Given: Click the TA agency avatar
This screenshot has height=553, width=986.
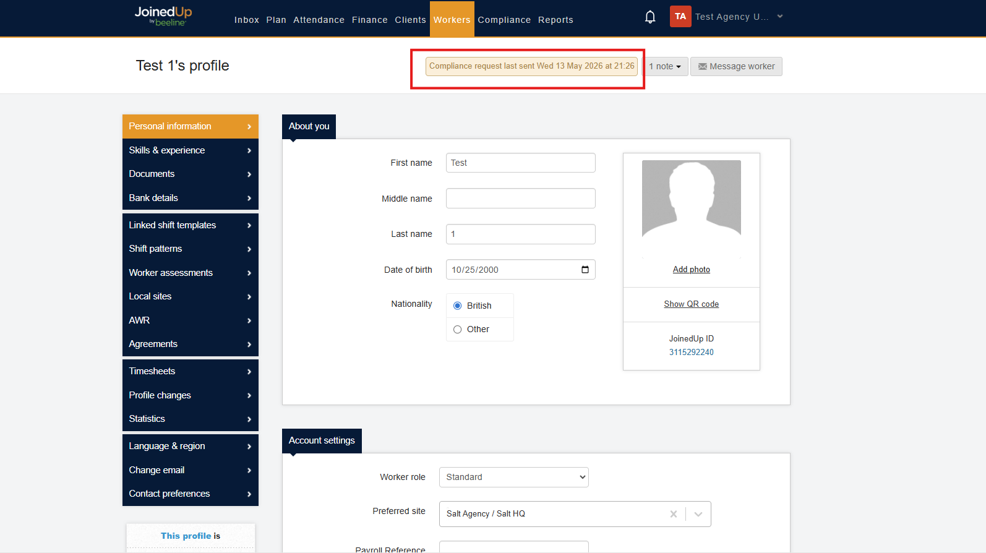Looking at the screenshot, I should (680, 17).
